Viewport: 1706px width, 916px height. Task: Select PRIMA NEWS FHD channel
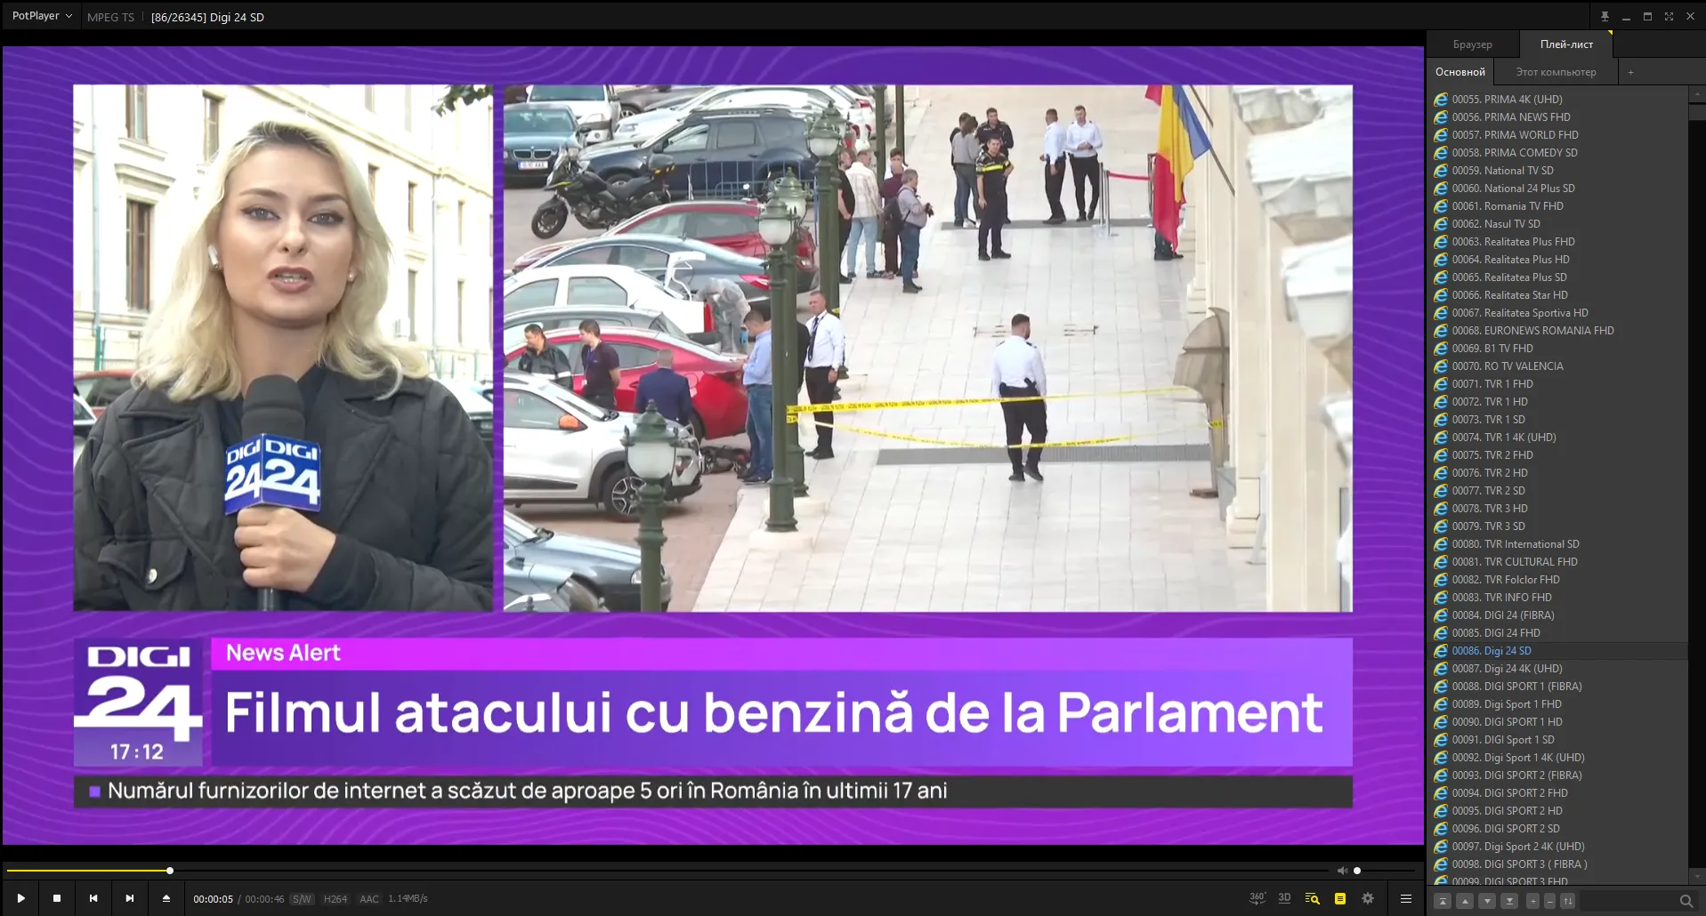coord(1557,117)
